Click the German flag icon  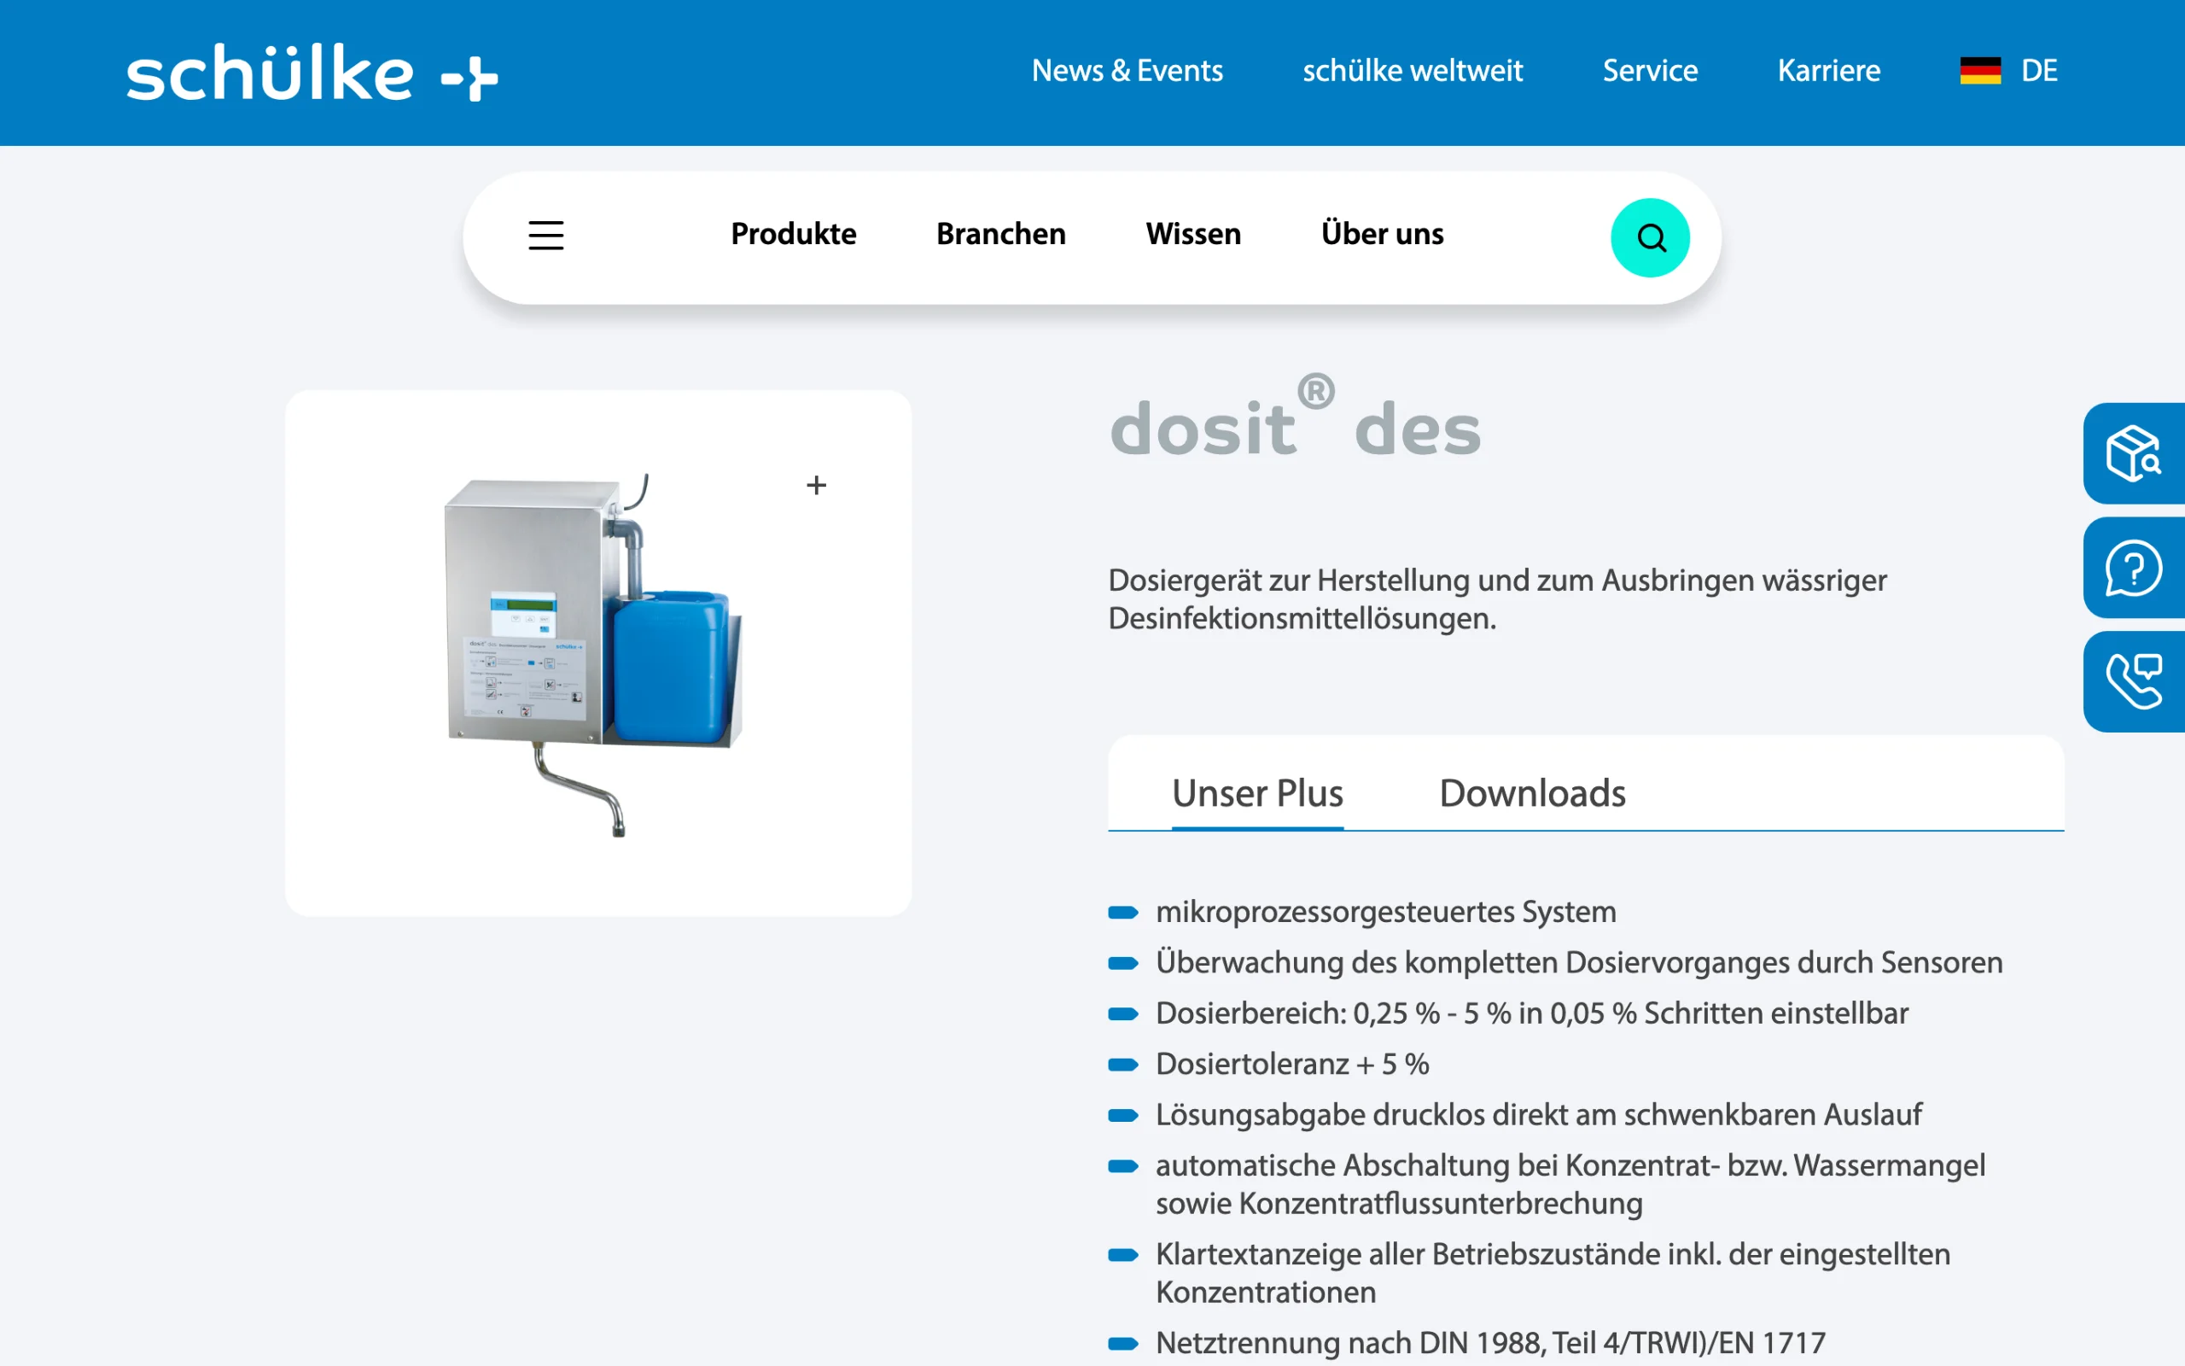[1980, 71]
